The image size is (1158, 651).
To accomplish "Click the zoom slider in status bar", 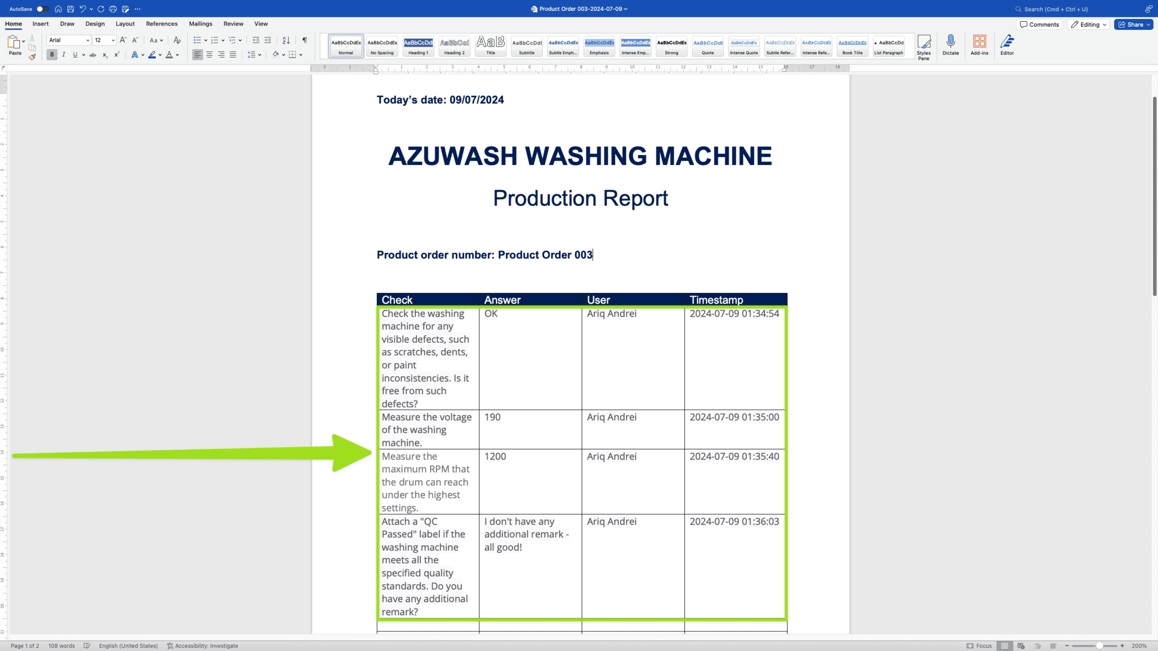I will tap(1099, 646).
